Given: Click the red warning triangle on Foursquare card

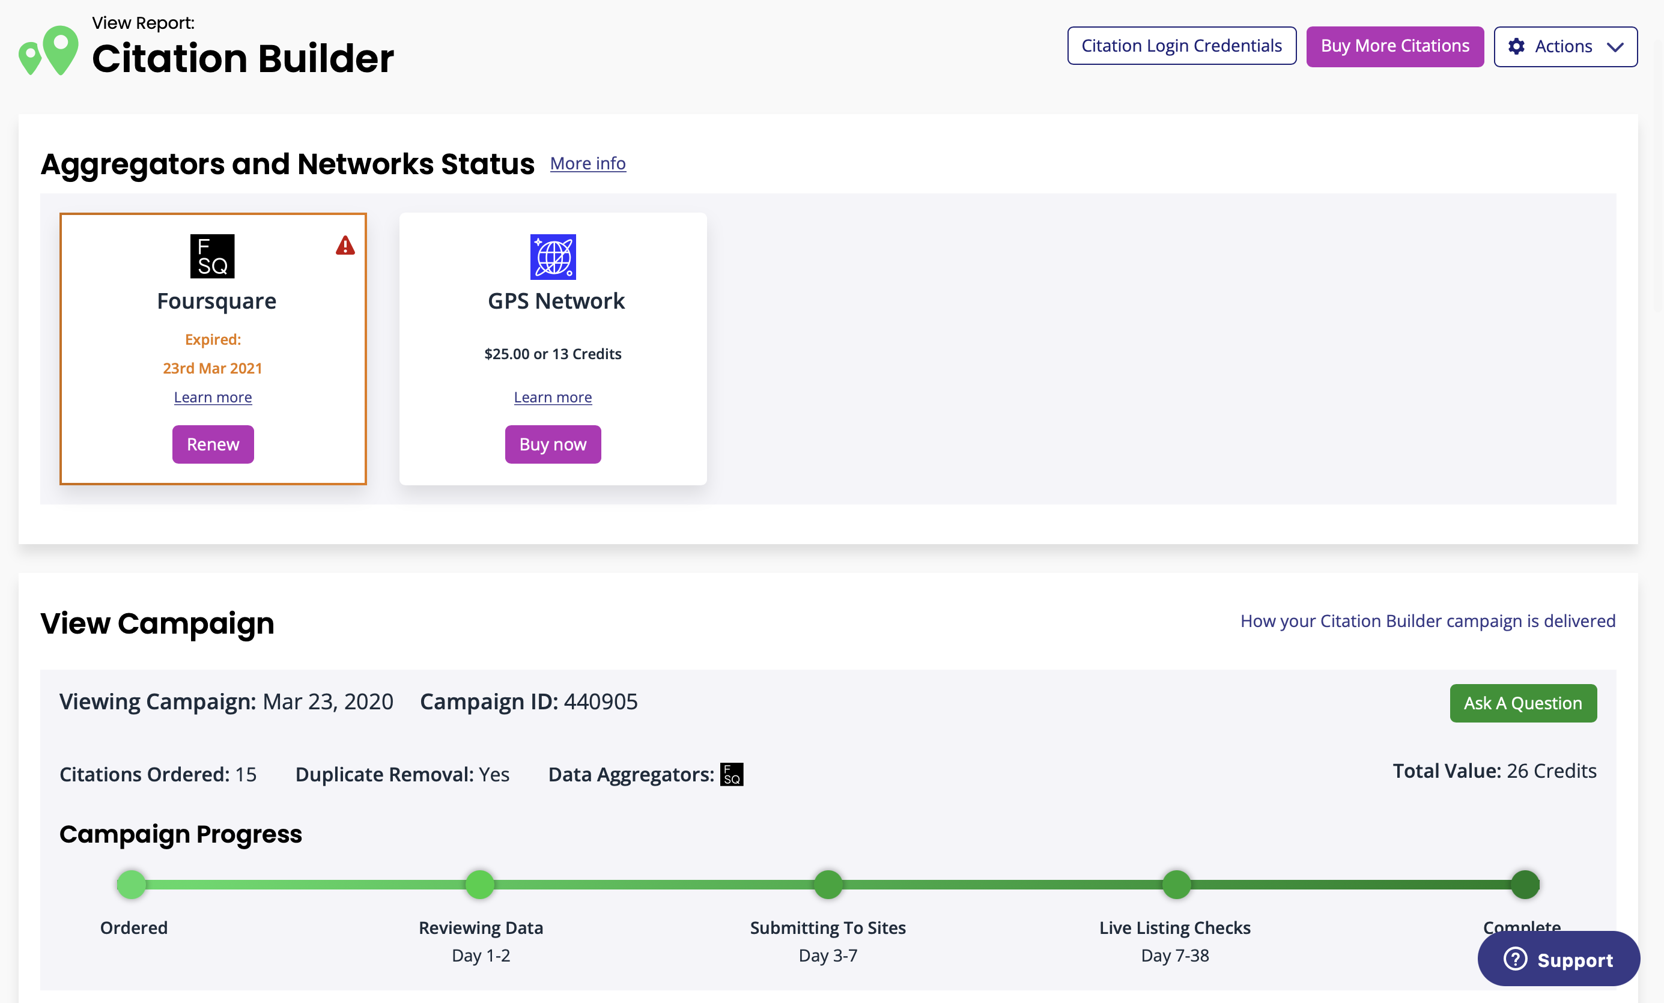Looking at the screenshot, I should tap(345, 246).
